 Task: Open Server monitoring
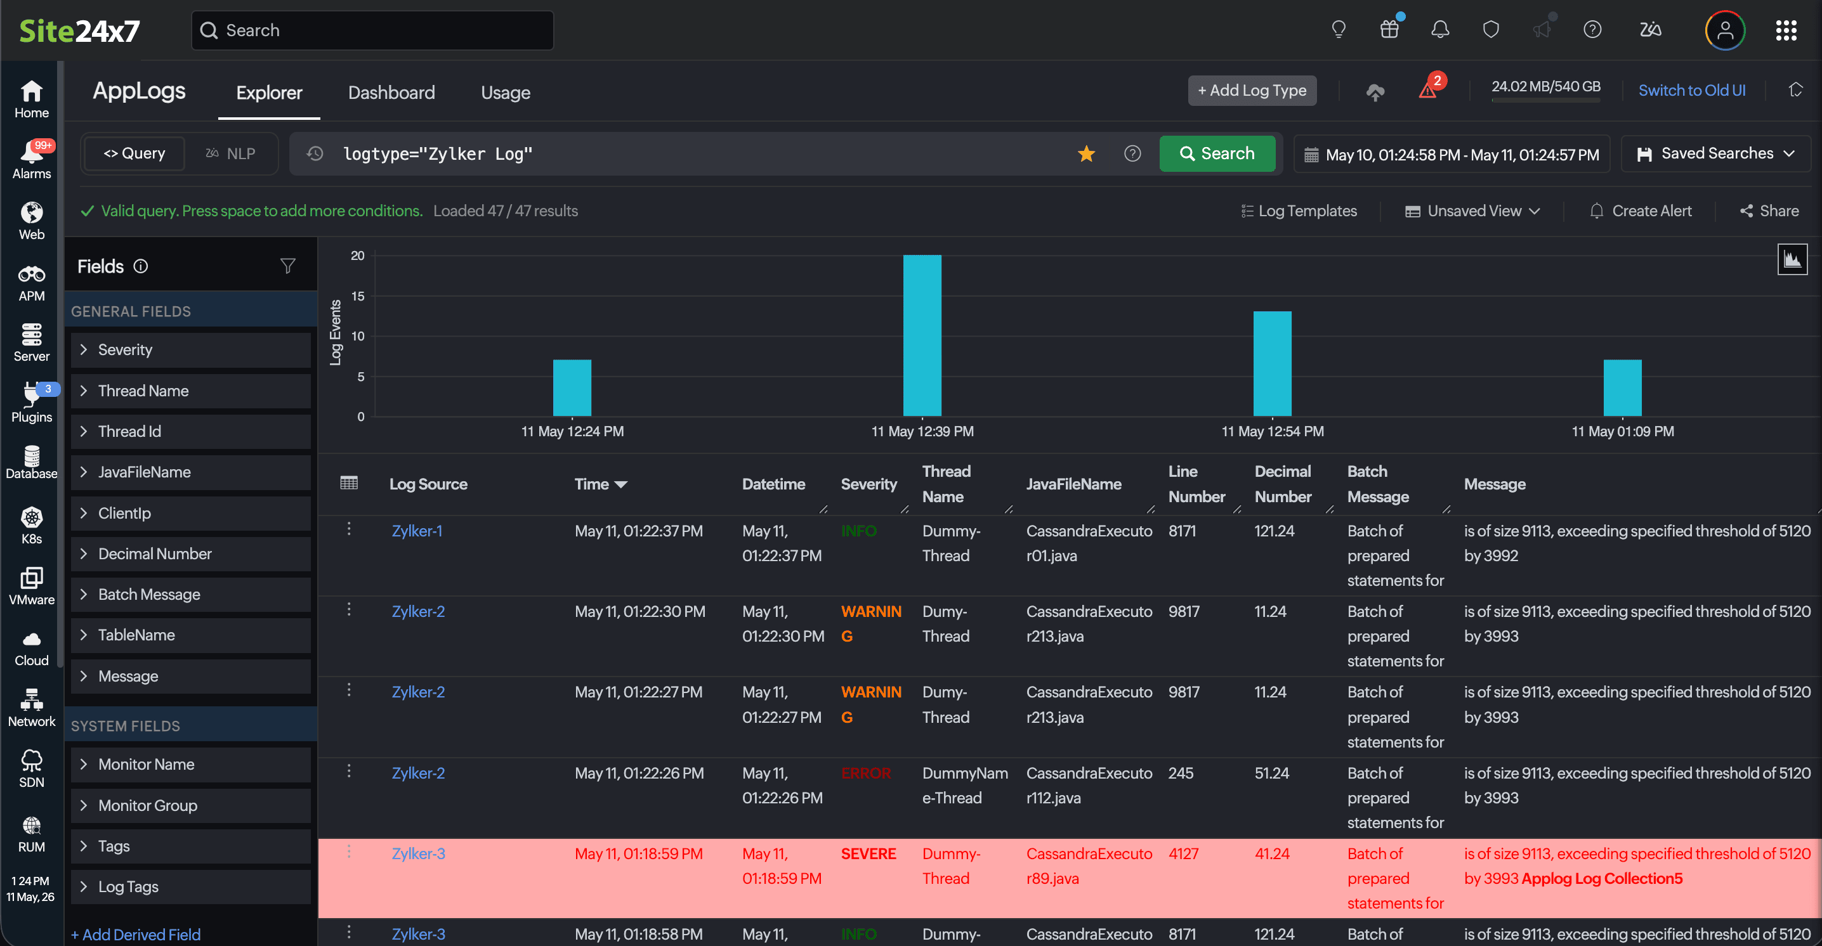click(x=31, y=343)
